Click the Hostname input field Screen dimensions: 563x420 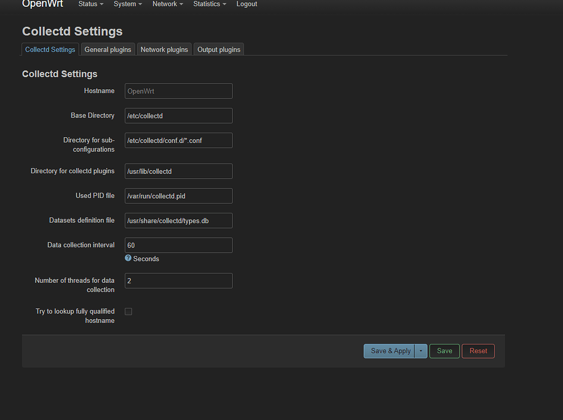178,91
